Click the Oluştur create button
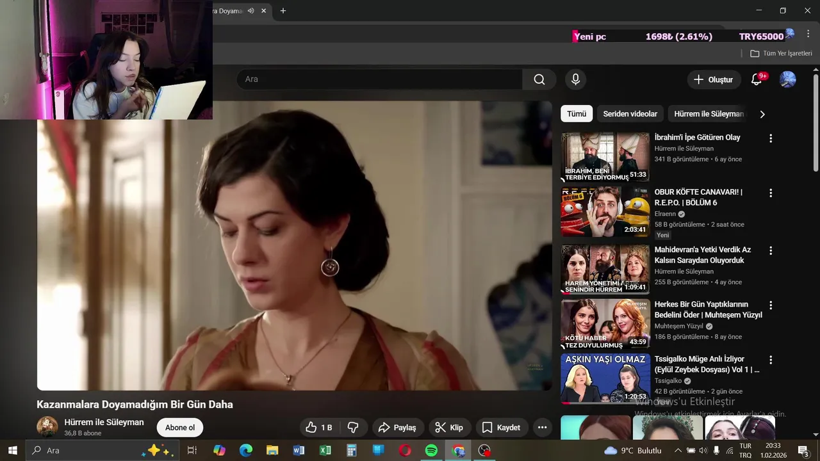Viewport: 820px width, 461px height. click(x=714, y=79)
